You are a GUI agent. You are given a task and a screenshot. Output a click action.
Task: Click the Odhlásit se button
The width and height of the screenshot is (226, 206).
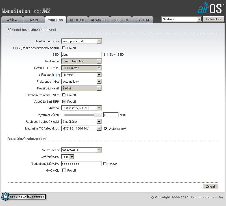pyautogui.click(x=214, y=19)
